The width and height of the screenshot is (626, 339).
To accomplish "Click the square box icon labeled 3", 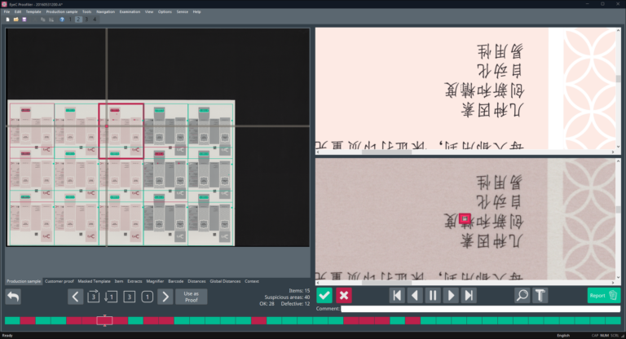I will click(x=130, y=297).
